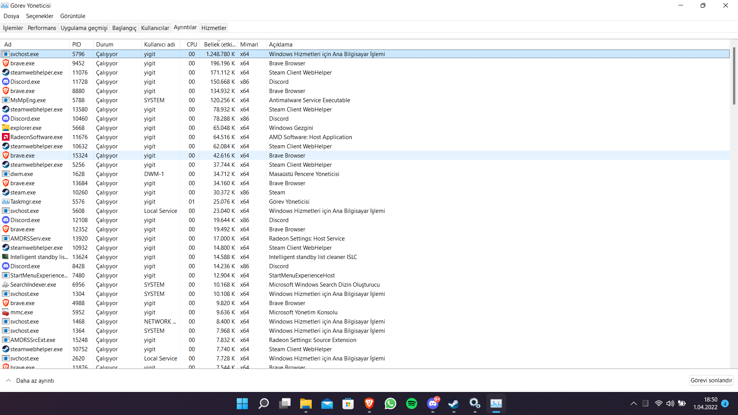Click the mmc.exe toolbox icon
The image size is (738, 415).
pyautogui.click(x=6, y=312)
